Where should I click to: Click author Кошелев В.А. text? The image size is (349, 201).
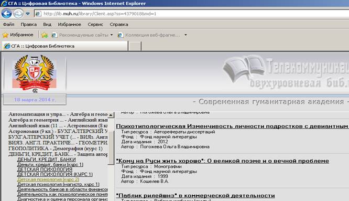[x=155, y=182]
